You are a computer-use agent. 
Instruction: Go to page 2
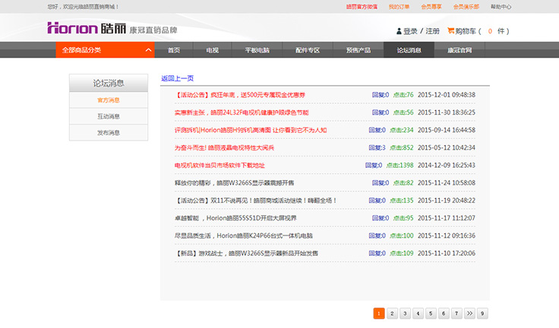392,314
